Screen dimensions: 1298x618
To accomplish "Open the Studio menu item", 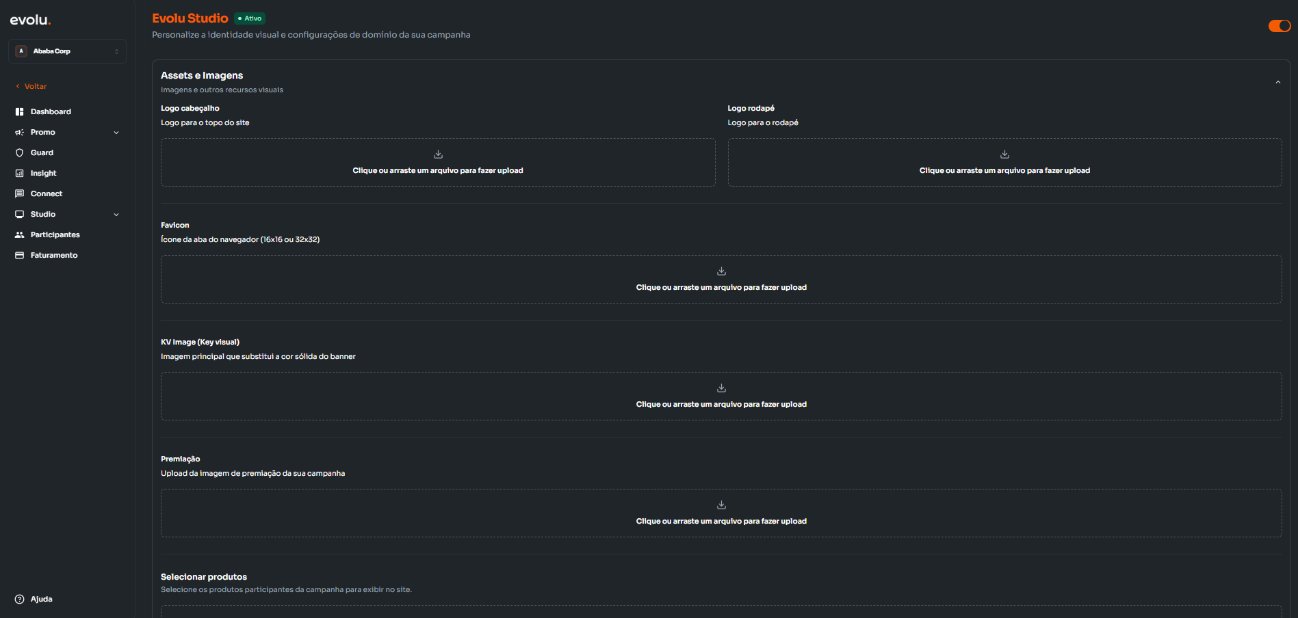I will point(42,214).
